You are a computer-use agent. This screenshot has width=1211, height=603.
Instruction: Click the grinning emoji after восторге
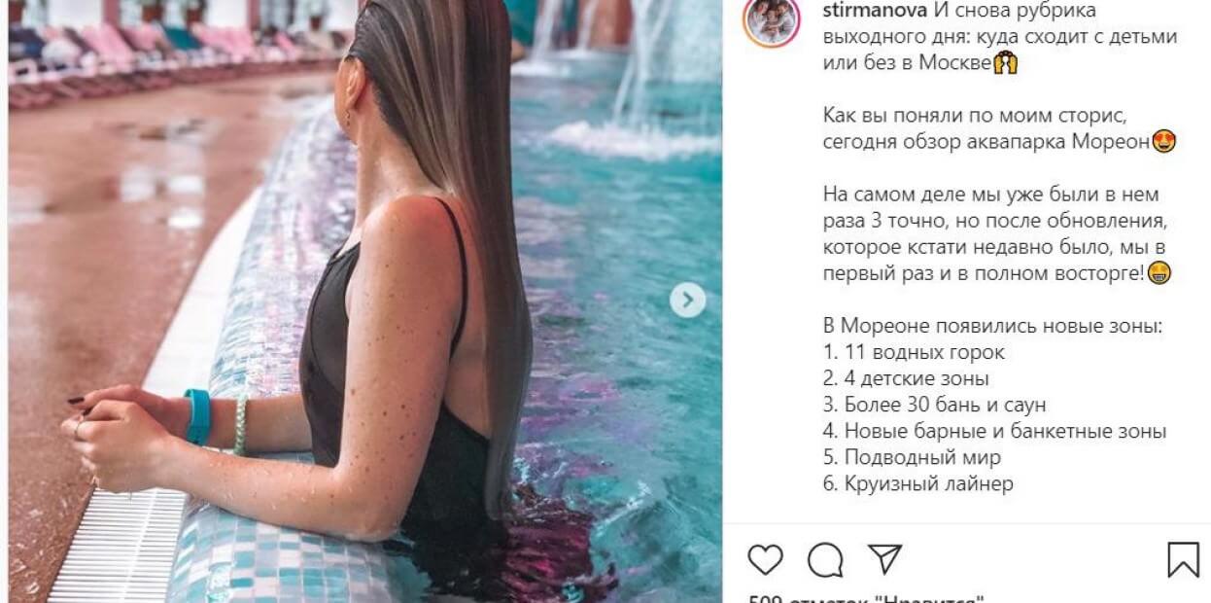coord(1159,273)
